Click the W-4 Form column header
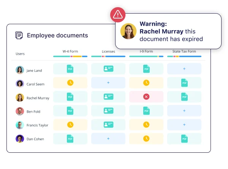 (x=70, y=51)
